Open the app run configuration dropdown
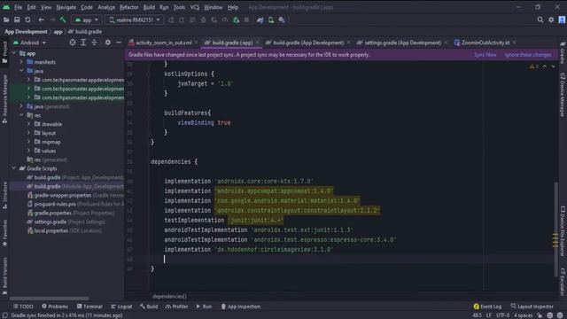 coord(87,19)
